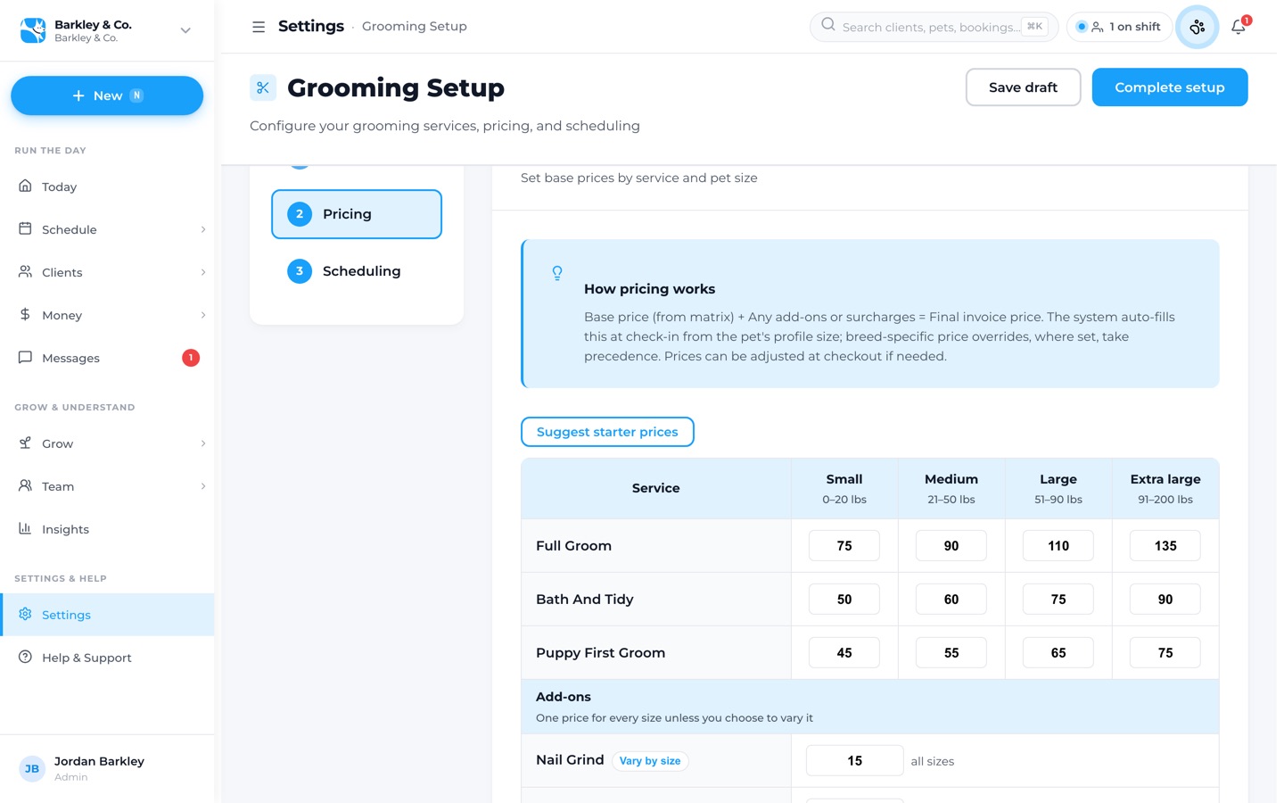The image size is (1284, 803).
Task: Click the Insights bar chart icon
Action: tap(25, 529)
